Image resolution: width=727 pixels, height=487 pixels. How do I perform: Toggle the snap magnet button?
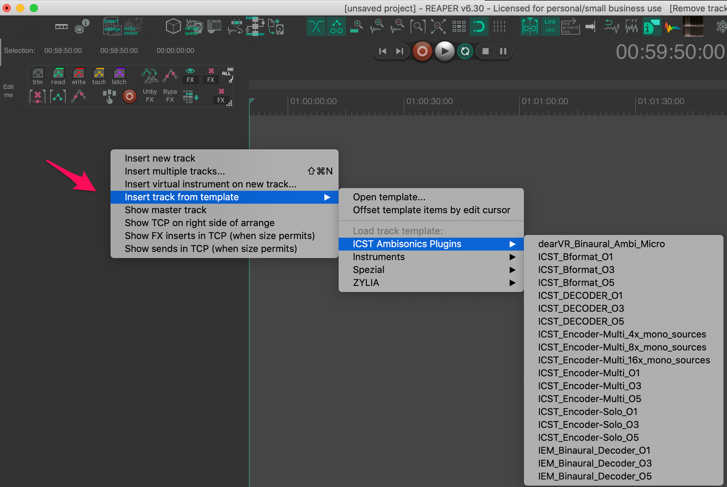478,26
